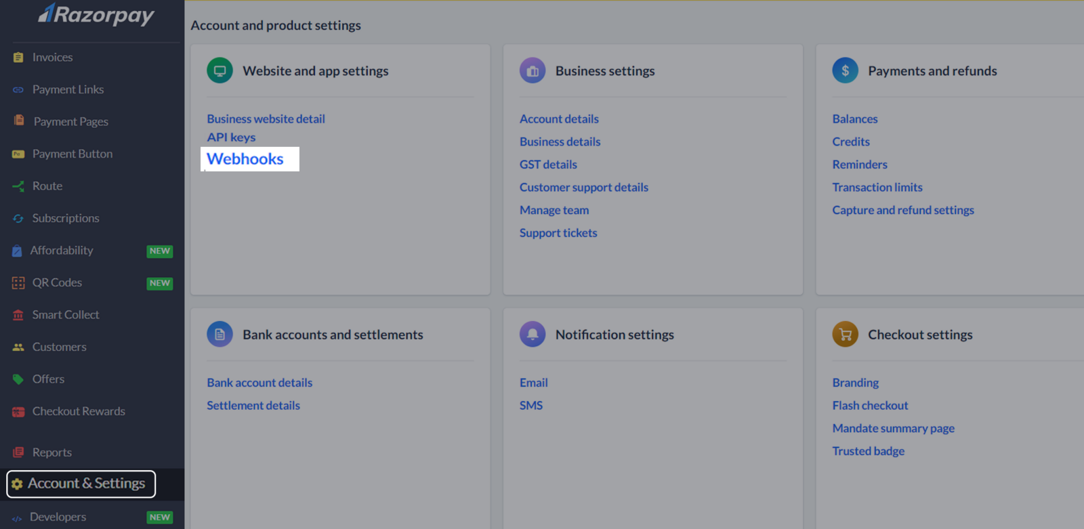Click the Smart Collect bank icon

click(x=18, y=315)
